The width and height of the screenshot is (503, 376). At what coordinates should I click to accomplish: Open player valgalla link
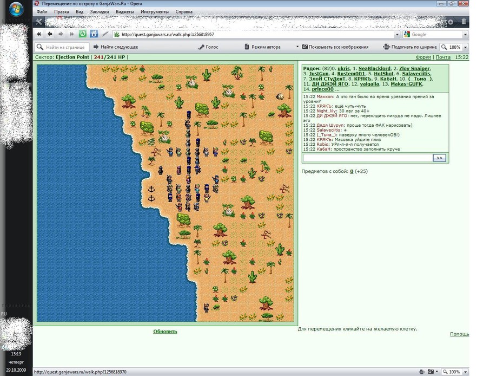(369, 84)
